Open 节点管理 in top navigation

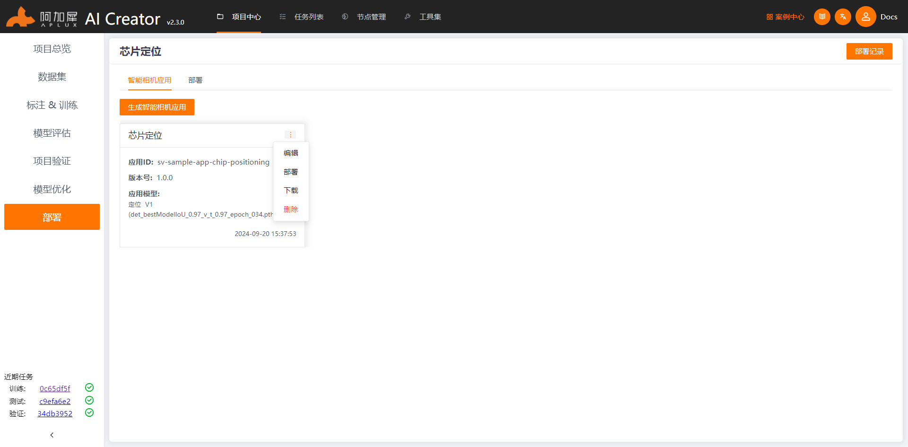pos(371,17)
